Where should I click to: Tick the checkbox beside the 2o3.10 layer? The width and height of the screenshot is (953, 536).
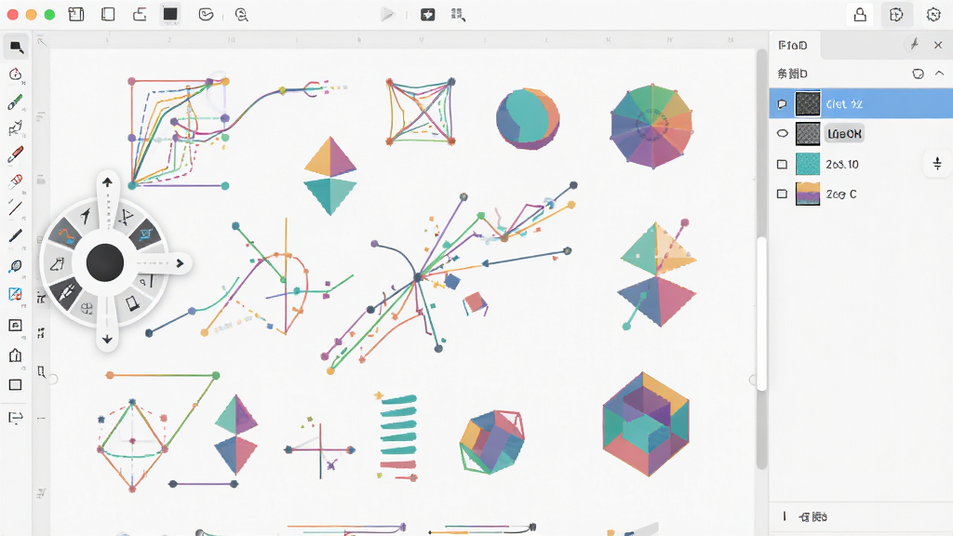[x=782, y=164]
